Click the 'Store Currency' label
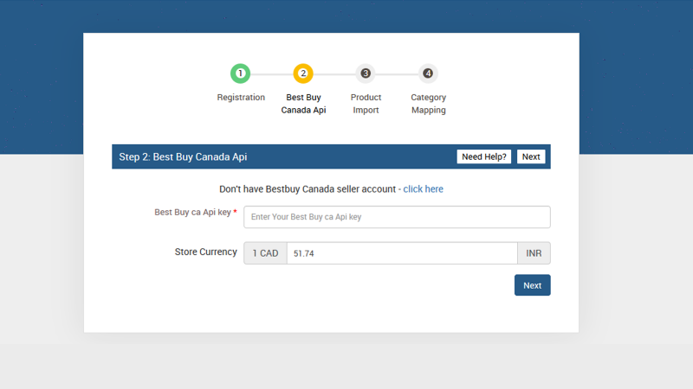 [206, 252]
